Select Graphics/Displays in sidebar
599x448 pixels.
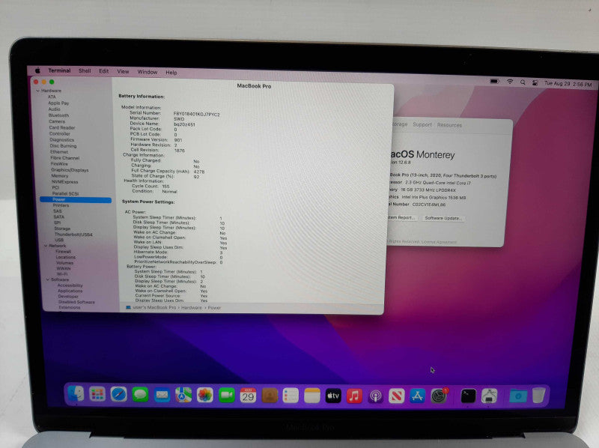(x=70, y=170)
